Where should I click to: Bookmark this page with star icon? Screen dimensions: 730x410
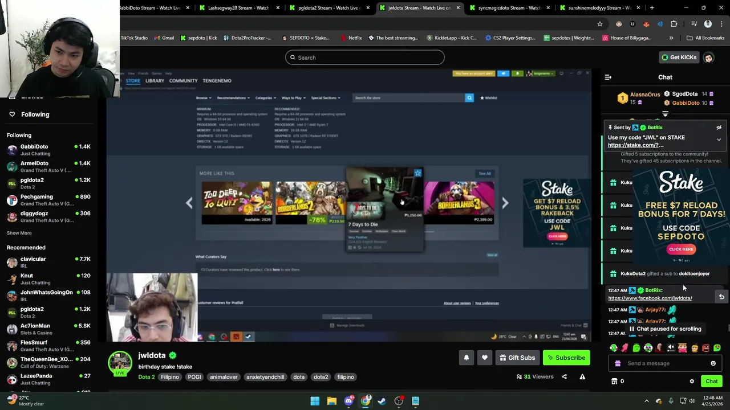click(x=599, y=24)
